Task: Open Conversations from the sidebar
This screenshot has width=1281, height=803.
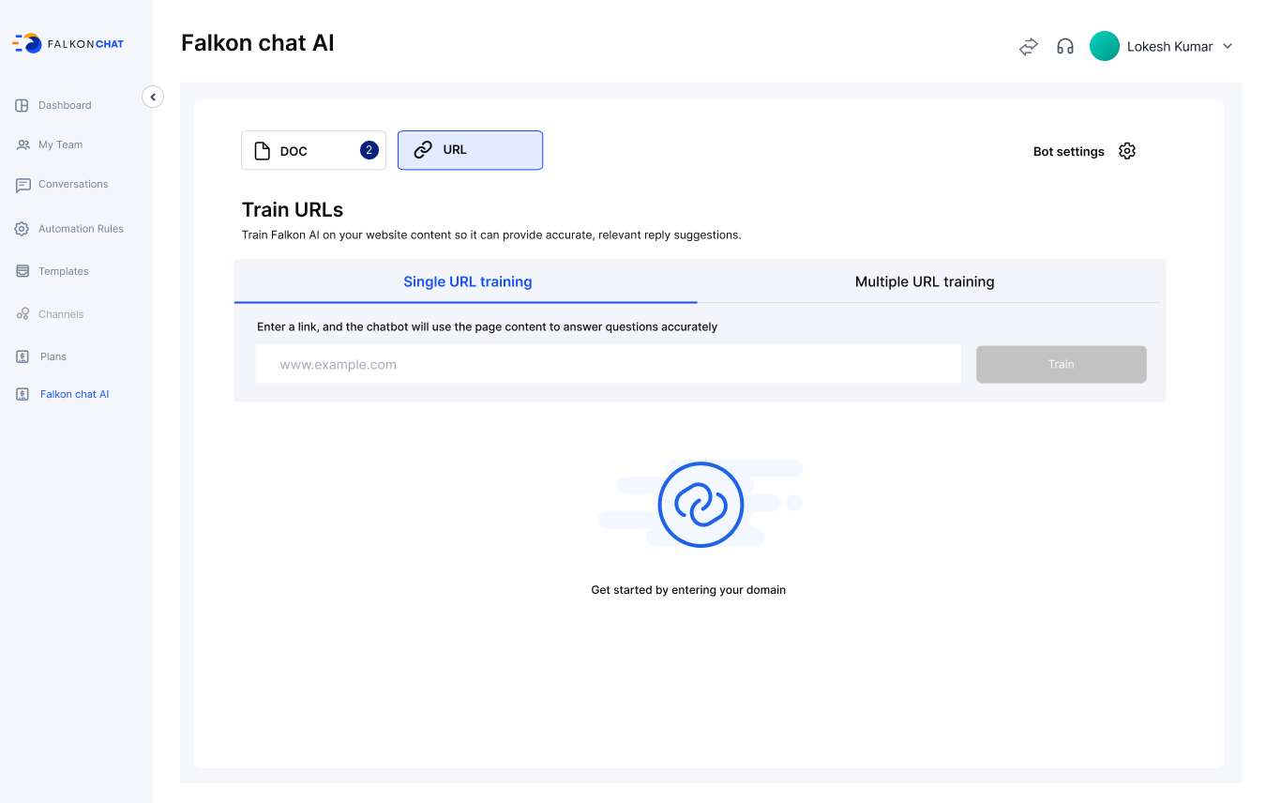Action: [x=72, y=184]
